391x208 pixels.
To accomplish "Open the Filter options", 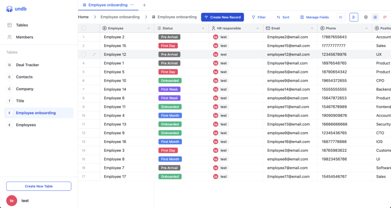I will (259, 17).
